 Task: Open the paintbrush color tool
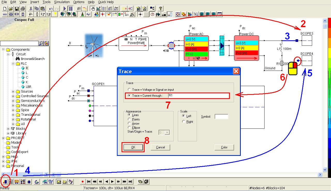(x=82, y=14)
